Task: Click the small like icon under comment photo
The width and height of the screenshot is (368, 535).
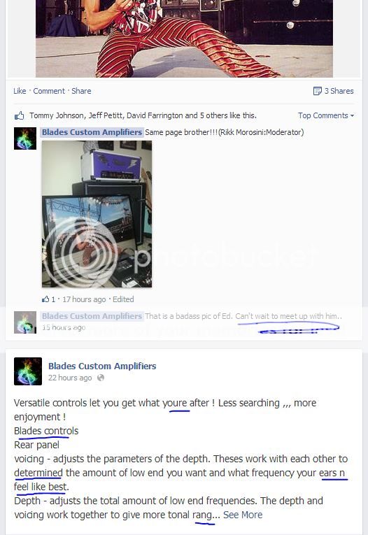Action: pos(45,299)
